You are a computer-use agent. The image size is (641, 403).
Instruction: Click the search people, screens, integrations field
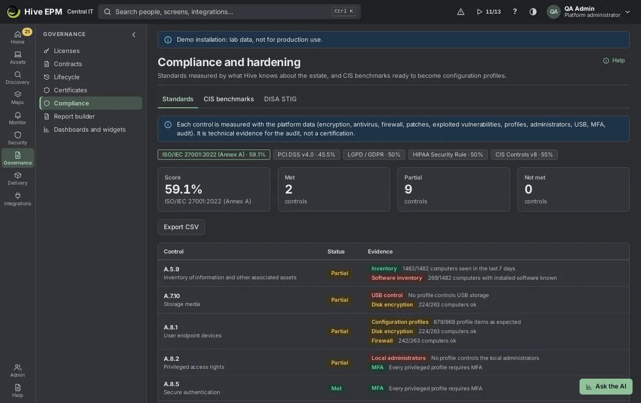click(x=229, y=12)
